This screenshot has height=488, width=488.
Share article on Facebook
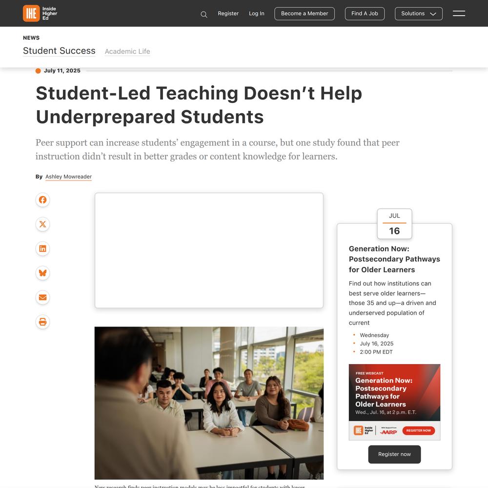[x=42, y=200]
